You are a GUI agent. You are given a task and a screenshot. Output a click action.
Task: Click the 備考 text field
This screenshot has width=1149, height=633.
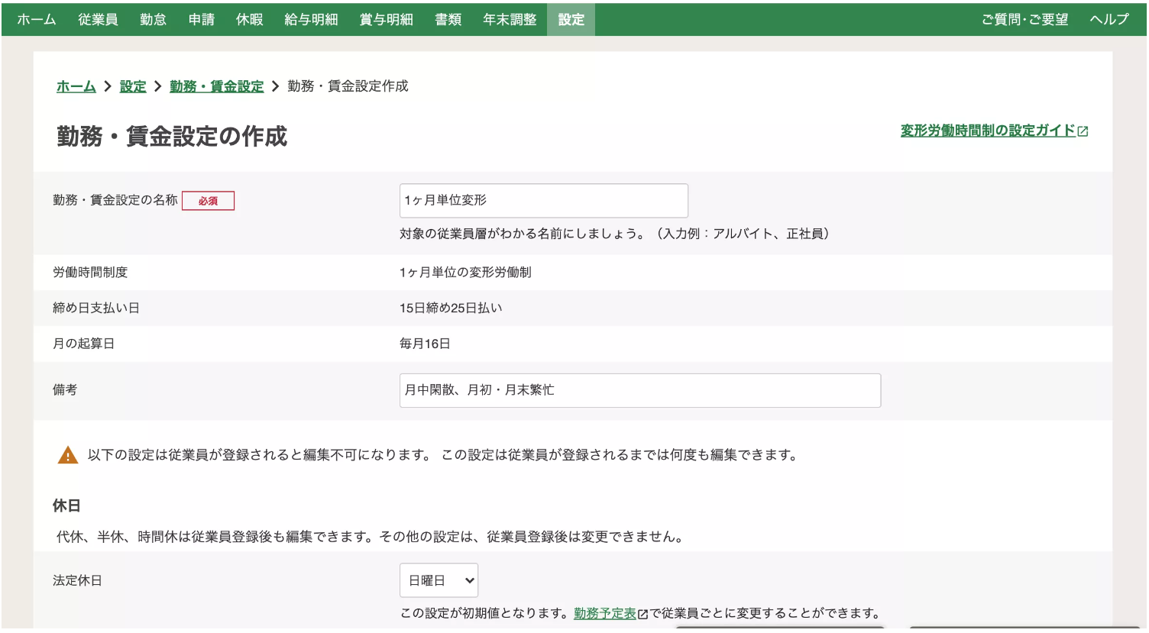point(640,390)
